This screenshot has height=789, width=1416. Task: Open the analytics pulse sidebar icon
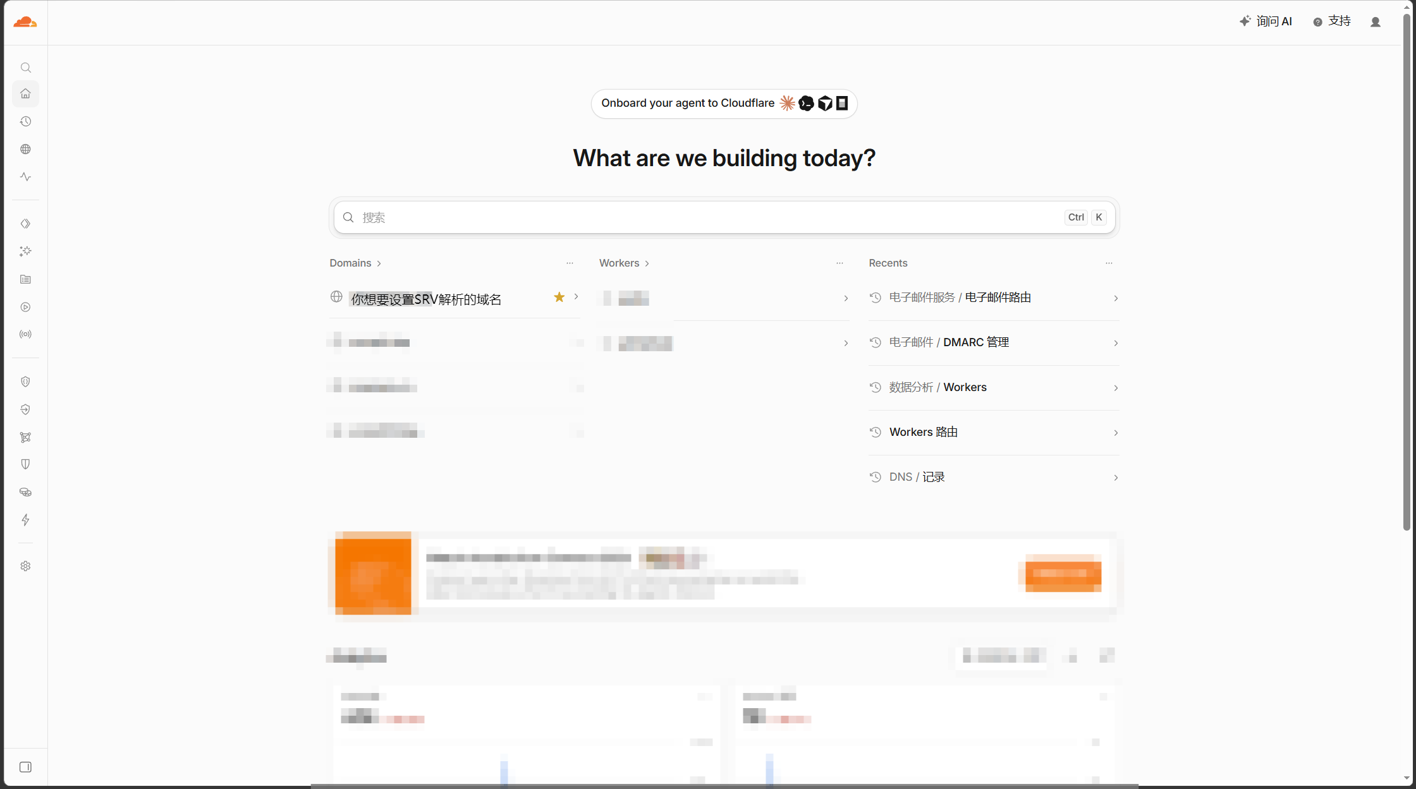click(x=25, y=177)
